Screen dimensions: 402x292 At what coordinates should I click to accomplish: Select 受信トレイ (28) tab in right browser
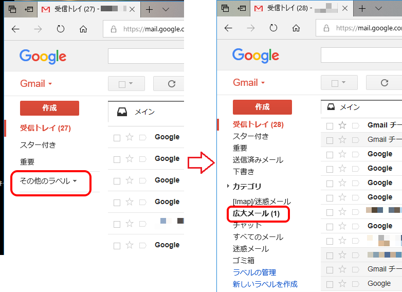301,8
